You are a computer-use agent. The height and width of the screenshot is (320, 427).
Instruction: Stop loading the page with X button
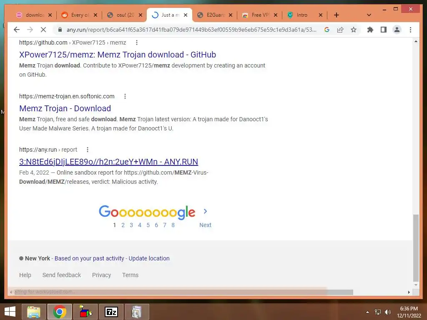point(43,30)
